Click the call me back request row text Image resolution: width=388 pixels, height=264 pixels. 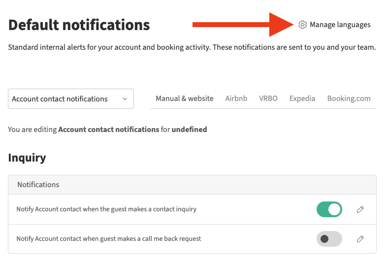click(x=109, y=239)
